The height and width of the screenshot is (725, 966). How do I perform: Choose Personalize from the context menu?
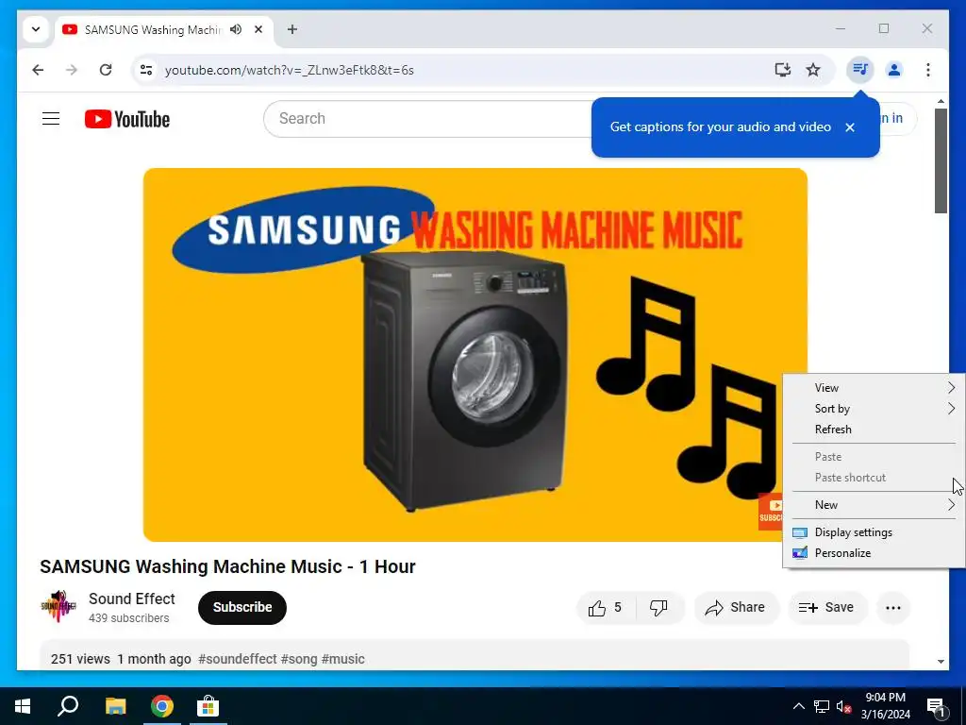(x=874, y=553)
